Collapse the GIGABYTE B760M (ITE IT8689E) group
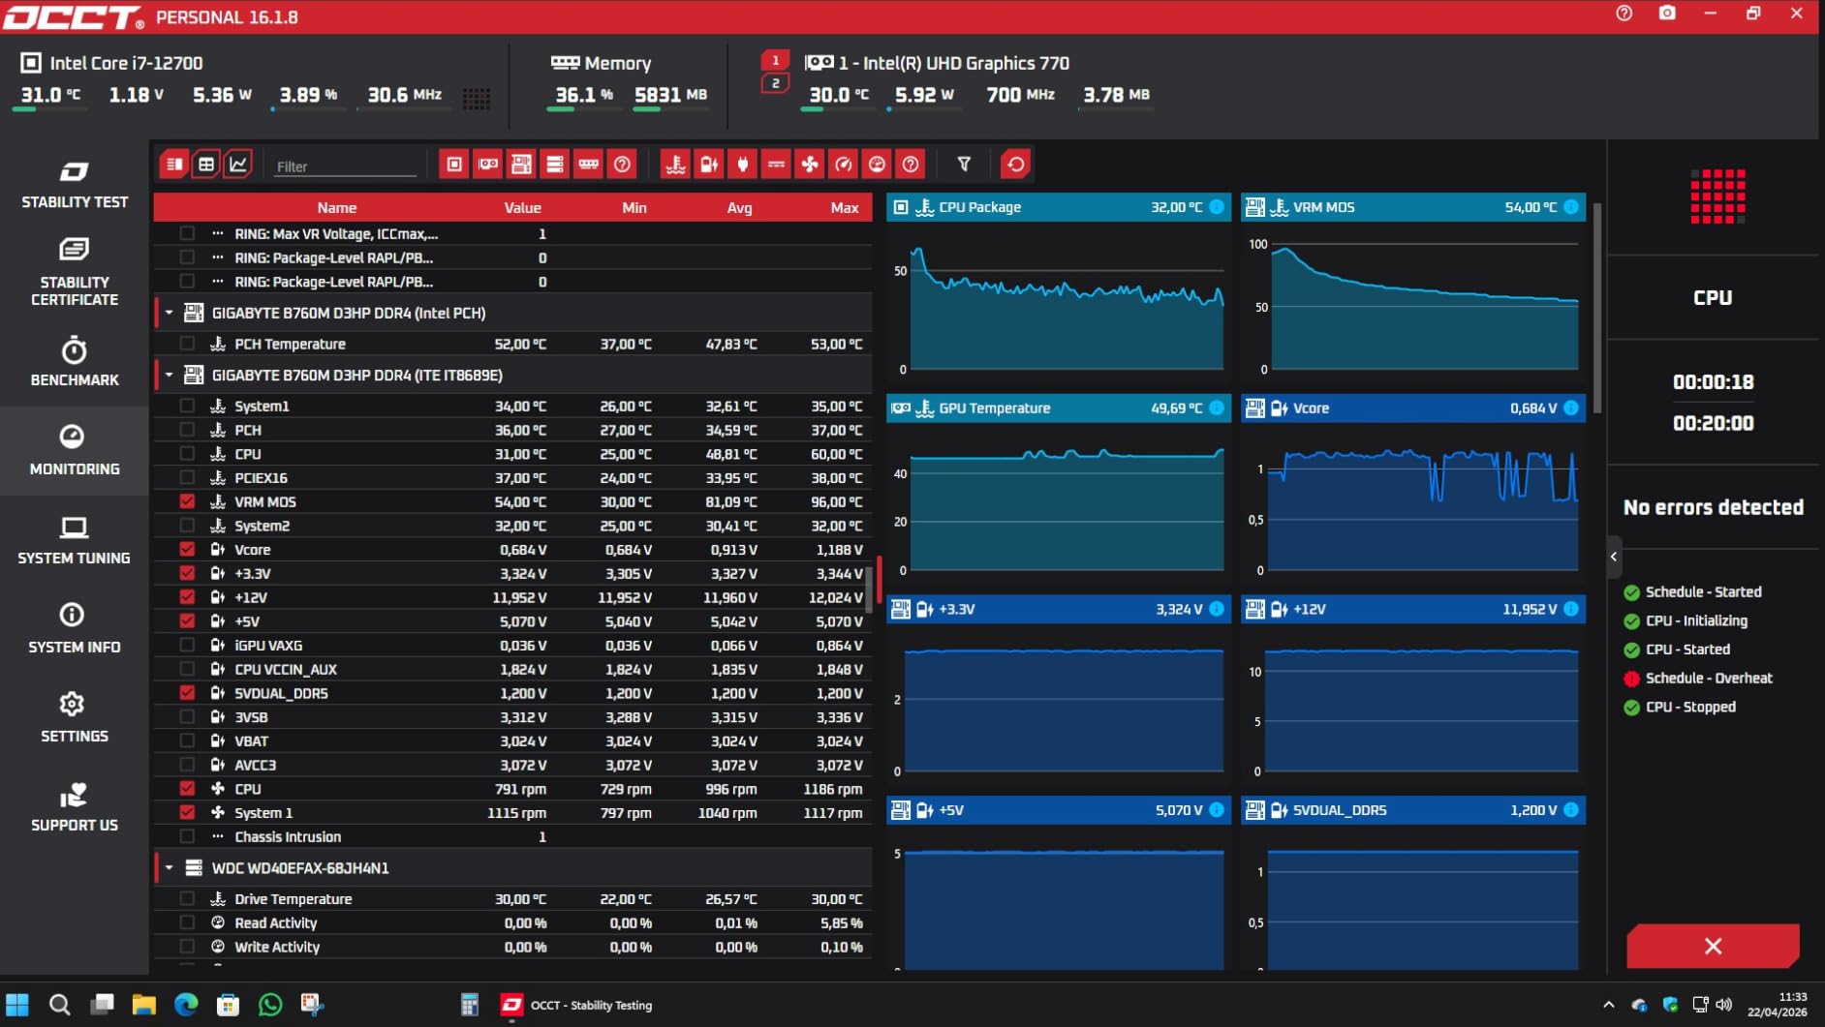 click(x=169, y=375)
